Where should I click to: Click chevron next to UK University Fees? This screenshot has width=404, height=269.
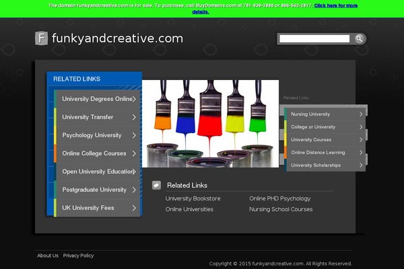[134, 208]
